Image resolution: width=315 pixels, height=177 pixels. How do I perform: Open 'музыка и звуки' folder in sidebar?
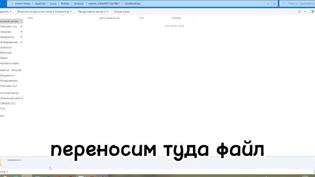(9, 63)
